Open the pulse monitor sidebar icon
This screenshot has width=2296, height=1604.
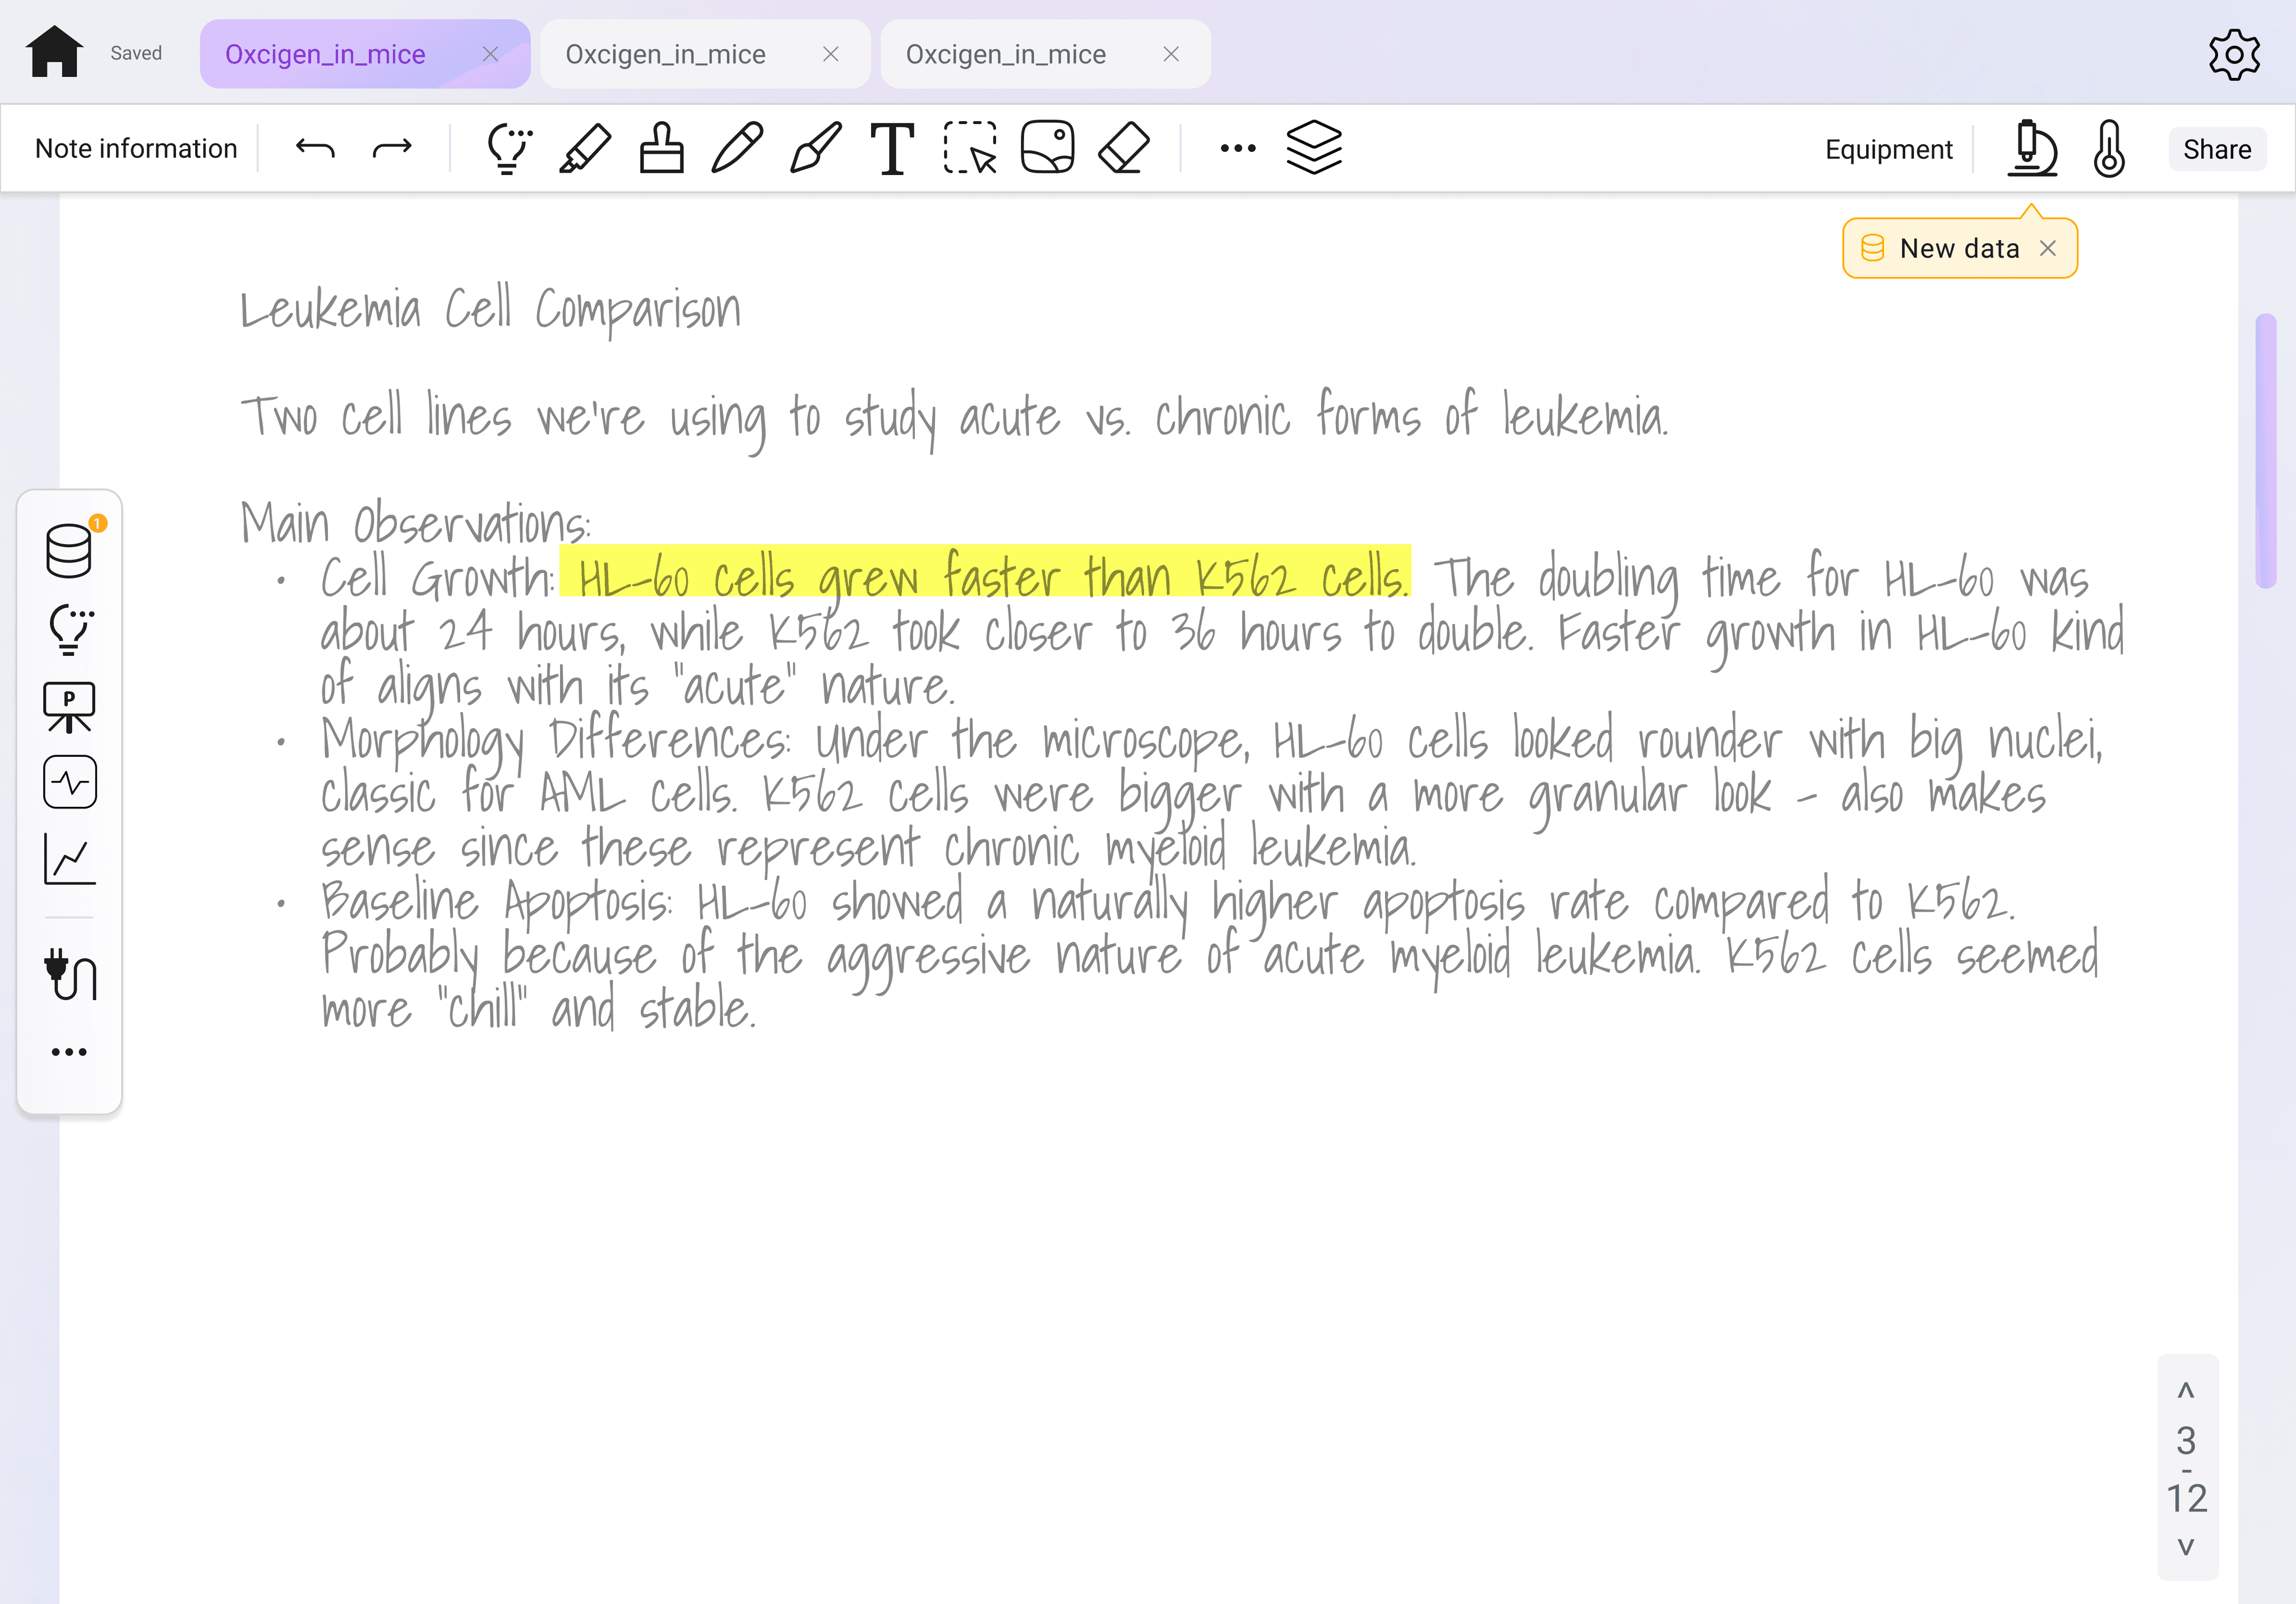click(x=70, y=782)
